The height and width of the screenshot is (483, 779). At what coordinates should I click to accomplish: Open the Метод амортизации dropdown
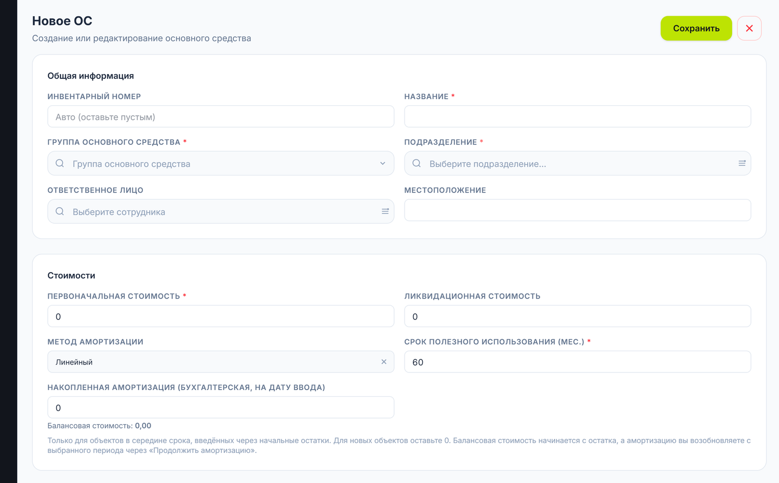coord(221,362)
